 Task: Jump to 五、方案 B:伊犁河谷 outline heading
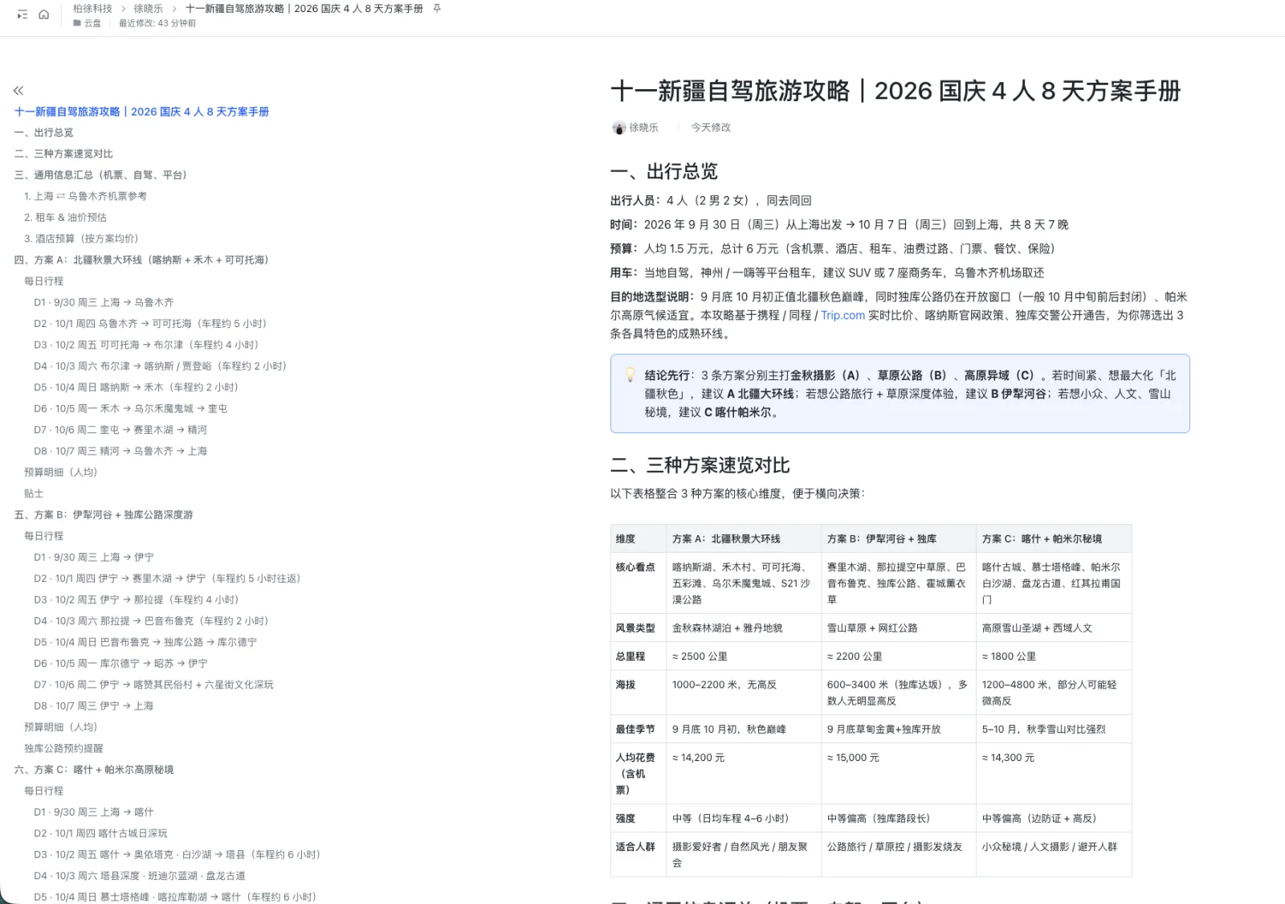pyautogui.click(x=104, y=515)
